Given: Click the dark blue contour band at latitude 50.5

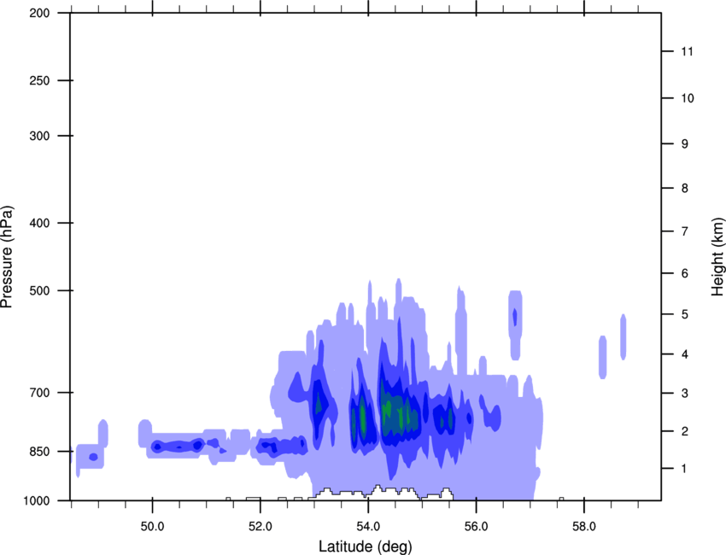Looking at the screenshot, I should tap(179, 447).
